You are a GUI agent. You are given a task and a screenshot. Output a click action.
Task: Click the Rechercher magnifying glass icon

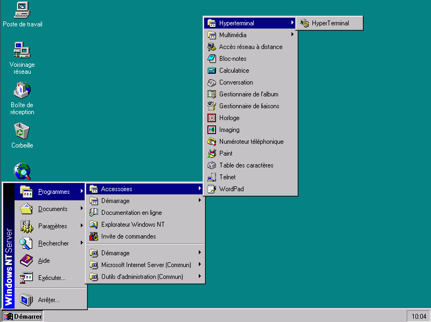(26, 243)
